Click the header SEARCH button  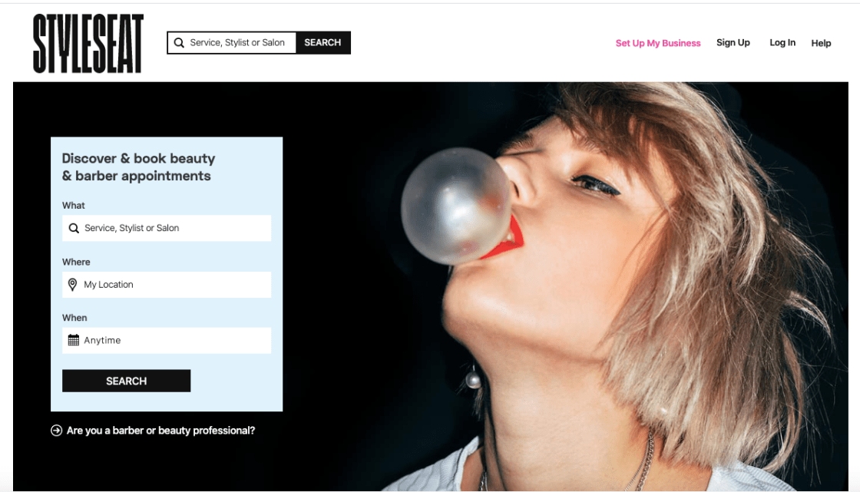click(323, 43)
